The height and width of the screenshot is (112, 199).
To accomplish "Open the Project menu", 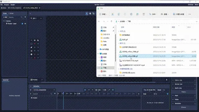I will (x=7, y=5).
